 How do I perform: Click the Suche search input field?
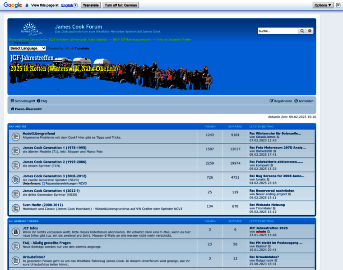point(278,31)
